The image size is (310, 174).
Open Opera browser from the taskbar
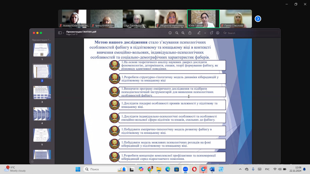click(194, 169)
